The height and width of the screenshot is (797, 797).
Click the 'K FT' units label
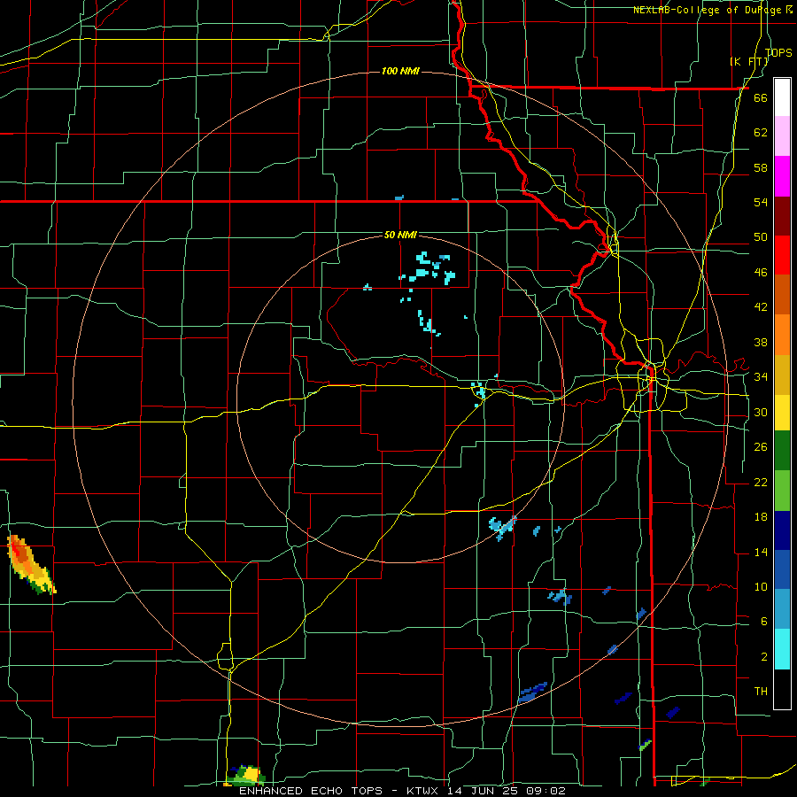(x=749, y=62)
